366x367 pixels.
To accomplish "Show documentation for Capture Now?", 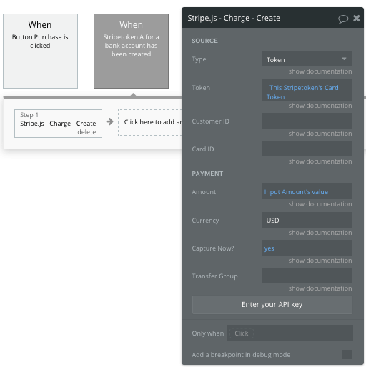I will [320, 261].
